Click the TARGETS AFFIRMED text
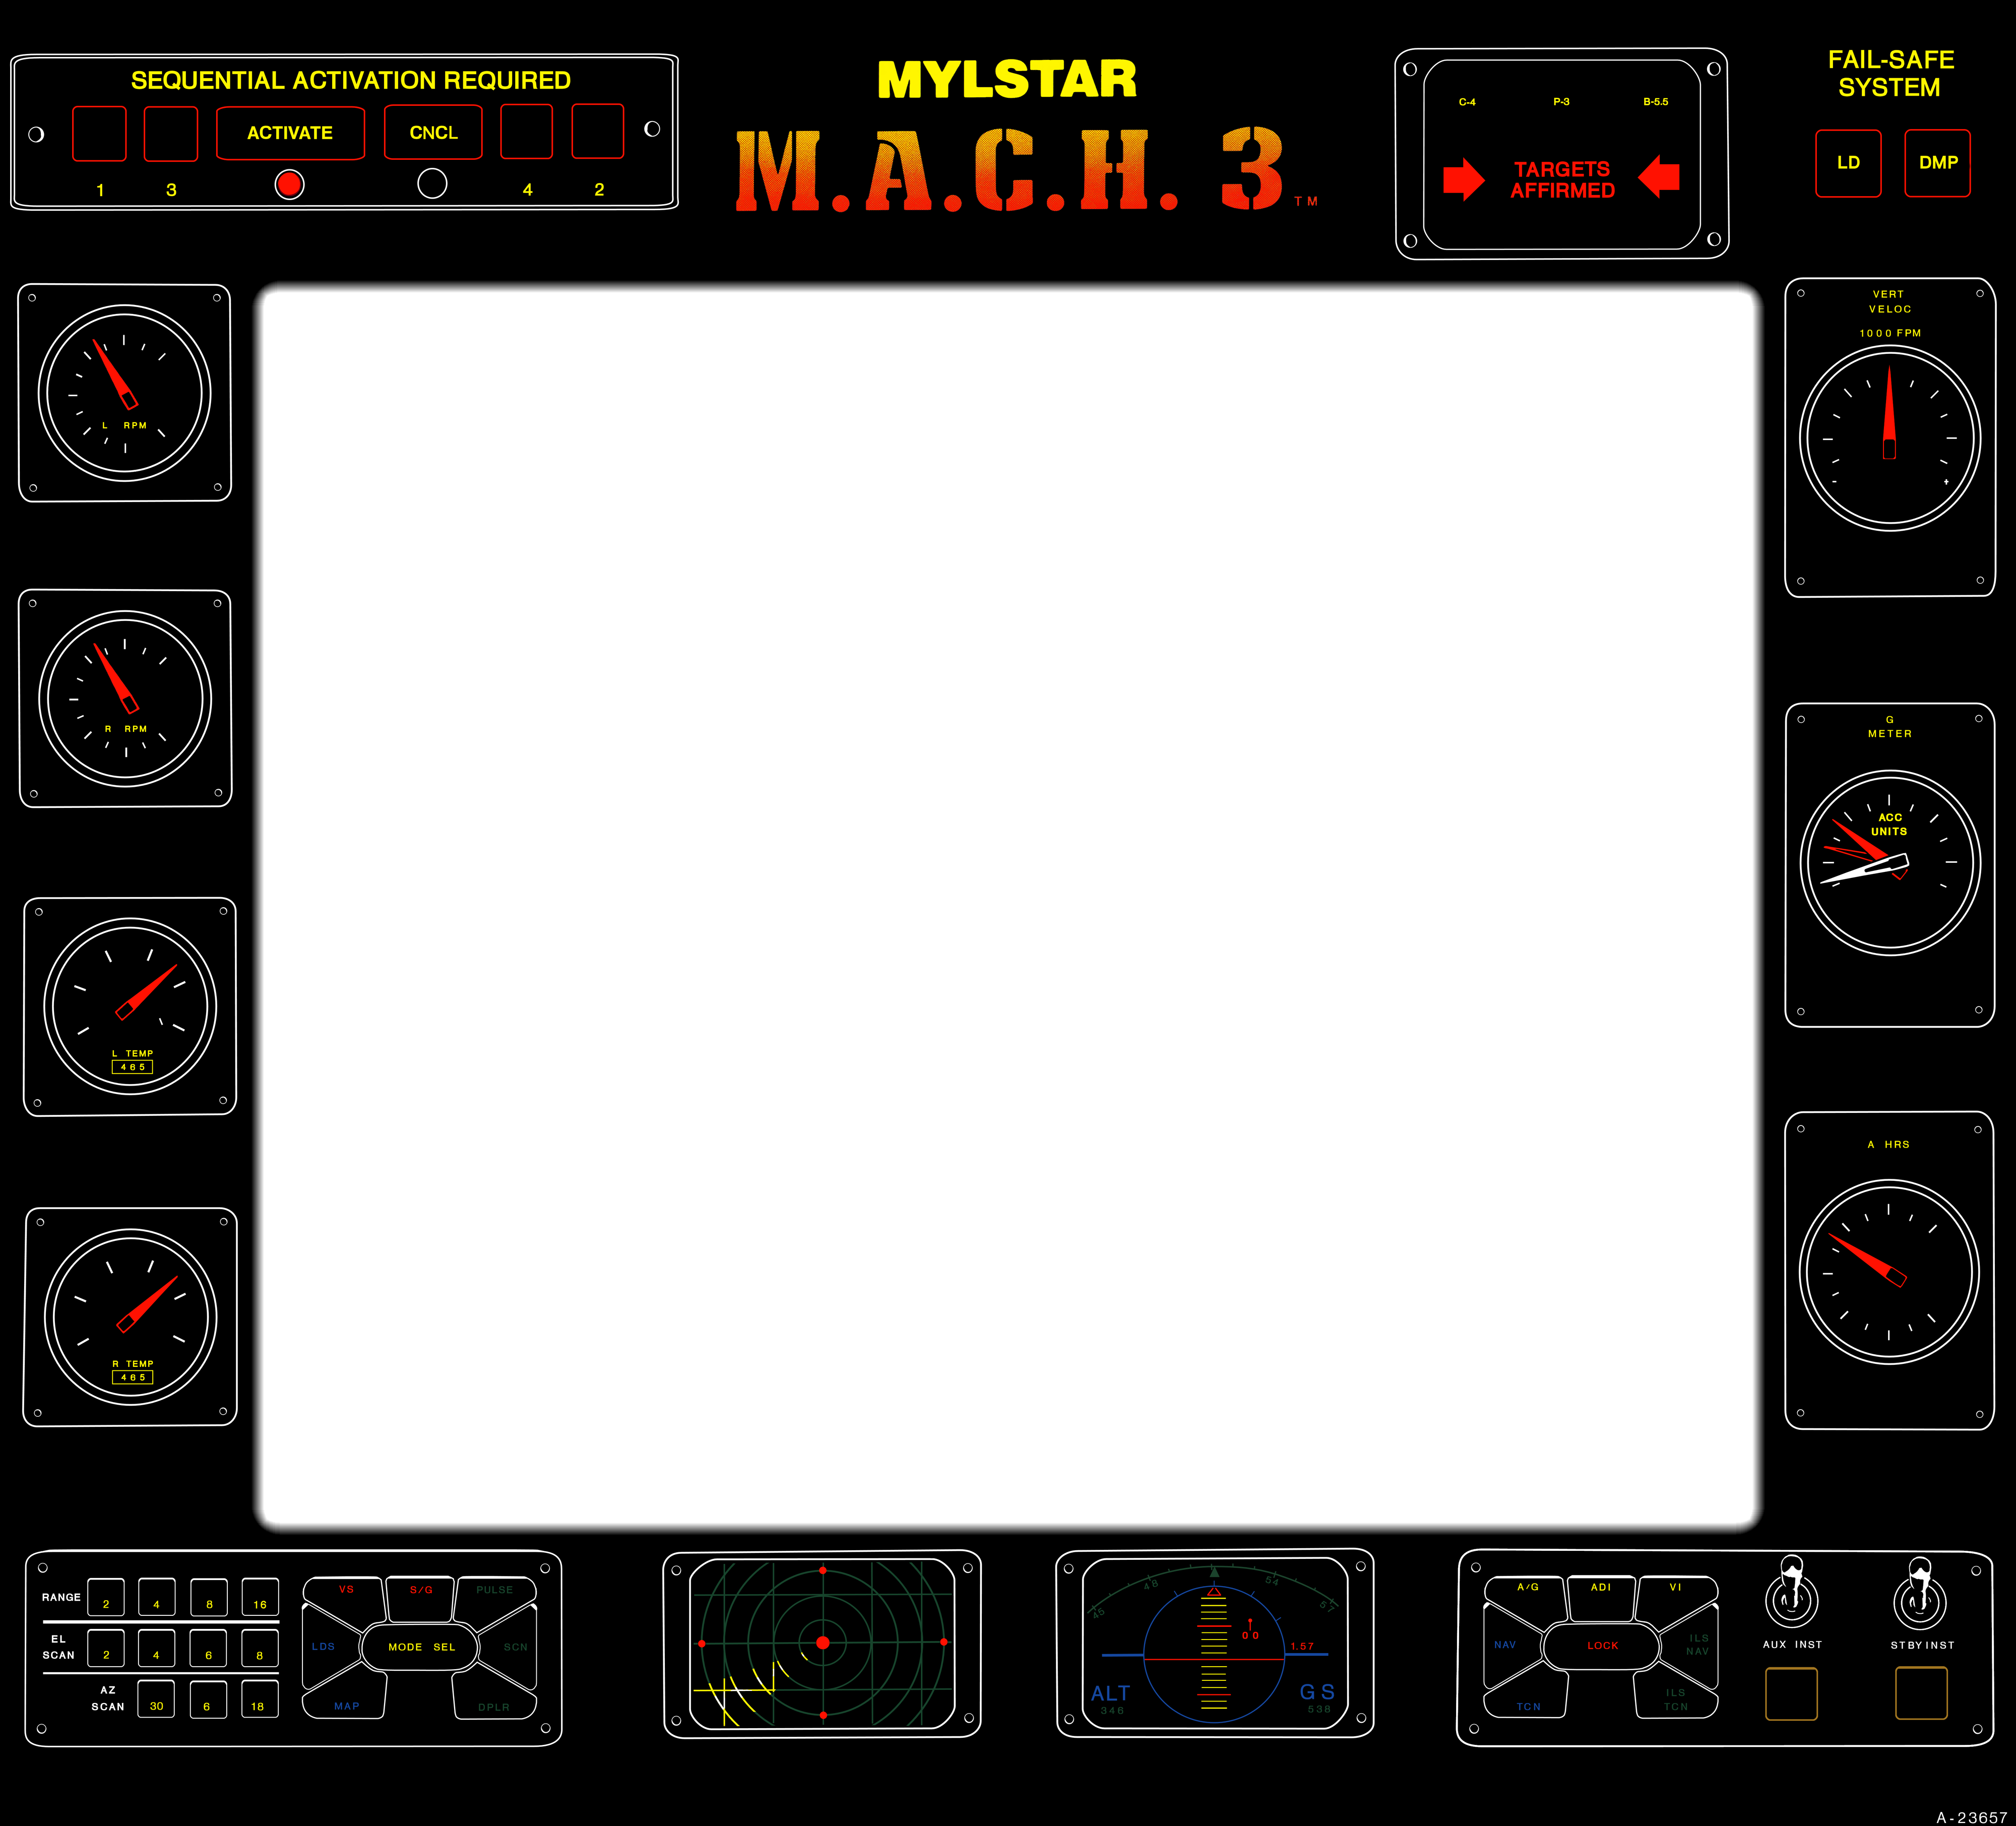Screen dimensions: 2016x1826 [1562, 180]
